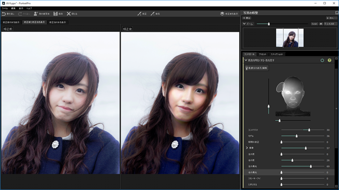
Task: Click the layers icon to show original
Action: [x=222, y=14]
